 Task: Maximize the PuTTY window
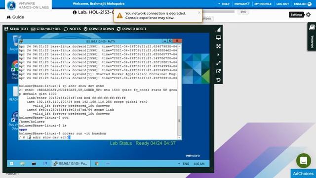click(170, 41)
